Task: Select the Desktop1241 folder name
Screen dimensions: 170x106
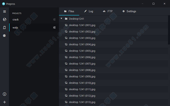Action: 76,19
